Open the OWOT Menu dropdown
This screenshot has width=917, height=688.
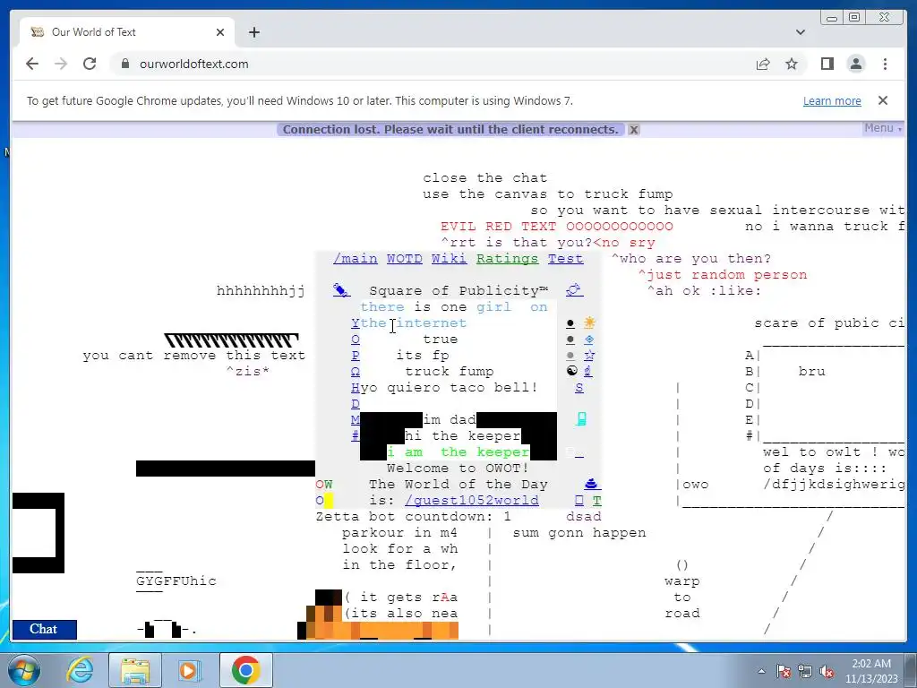pos(883,128)
